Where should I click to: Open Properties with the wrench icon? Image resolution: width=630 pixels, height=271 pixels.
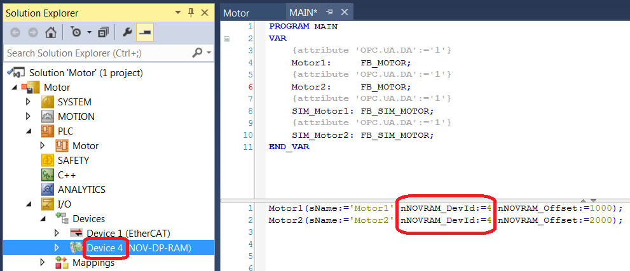(x=127, y=32)
